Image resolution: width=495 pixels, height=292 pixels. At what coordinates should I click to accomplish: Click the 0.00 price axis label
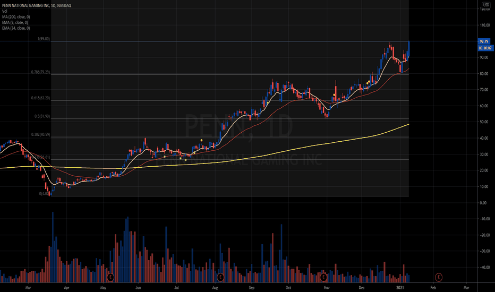pos(483,203)
